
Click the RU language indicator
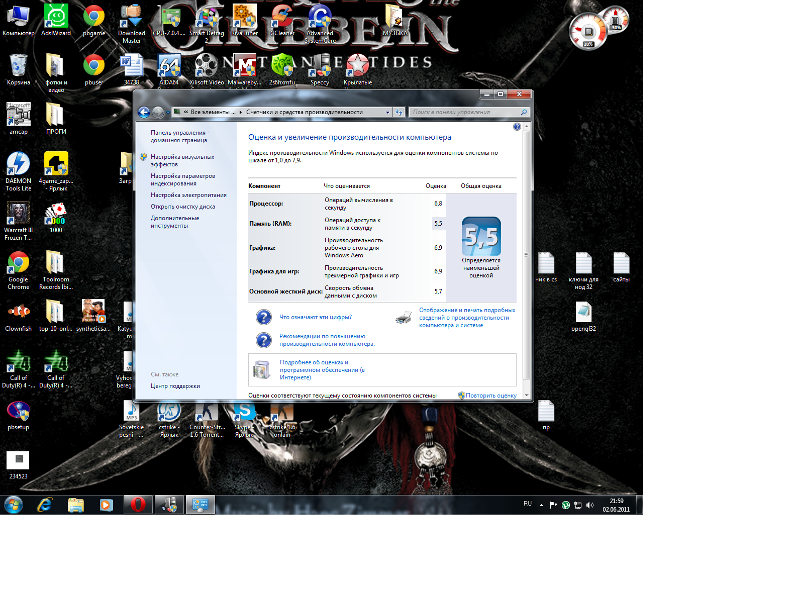(x=527, y=504)
